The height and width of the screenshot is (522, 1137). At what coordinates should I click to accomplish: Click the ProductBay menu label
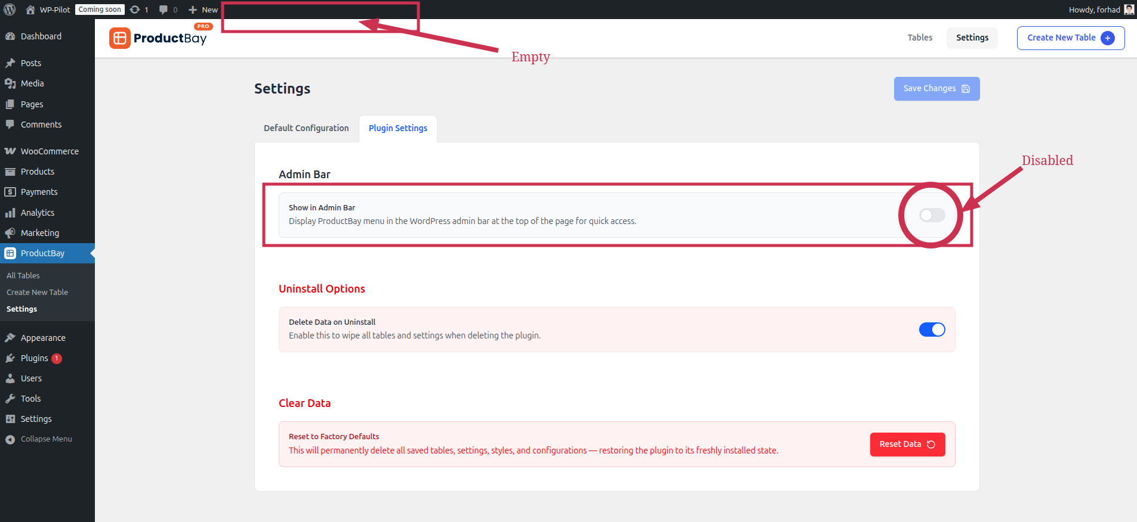42,253
